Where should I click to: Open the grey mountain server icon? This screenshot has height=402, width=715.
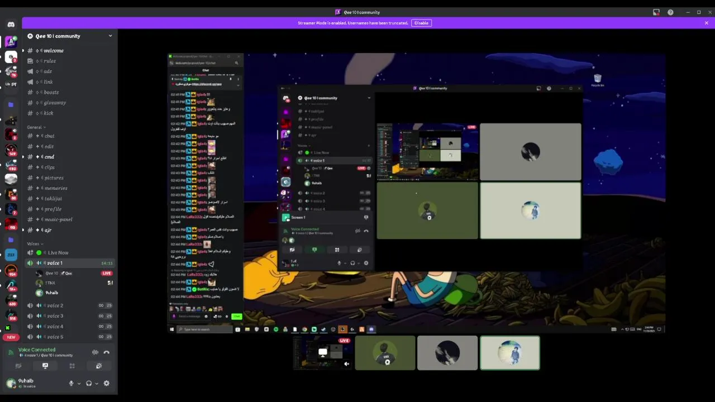click(11, 179)
